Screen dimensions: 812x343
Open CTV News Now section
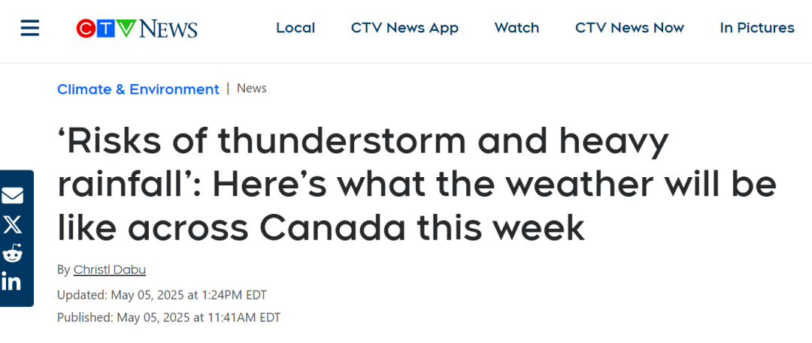630,28
